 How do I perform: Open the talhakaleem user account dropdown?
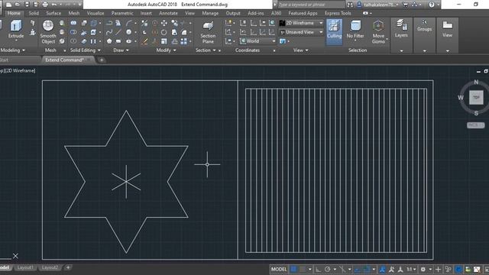(378, 5)
